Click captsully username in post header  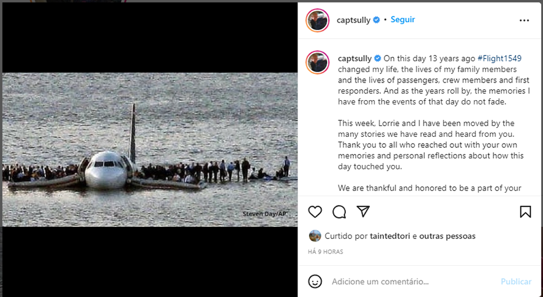tap(353, 20)
